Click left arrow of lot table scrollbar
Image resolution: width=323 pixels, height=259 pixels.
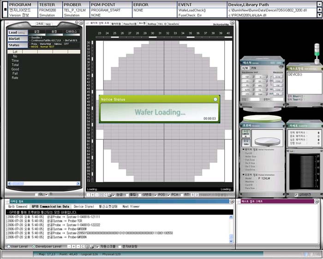coord(10,184)
